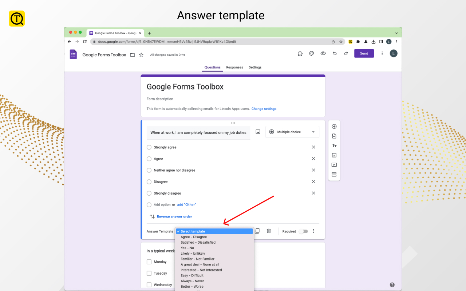Choose Agree - Disagree template

pyautogui.click(x=214, y=237)
